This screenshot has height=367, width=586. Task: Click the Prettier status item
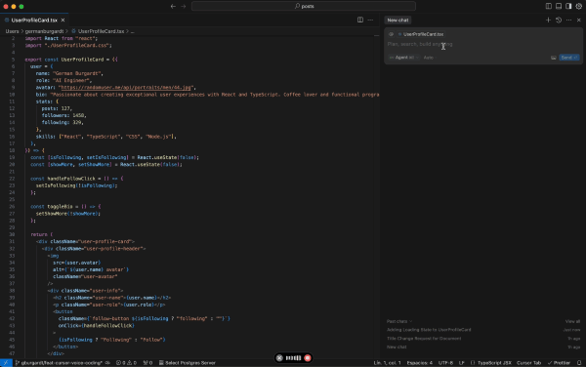[x=559, y=362]
